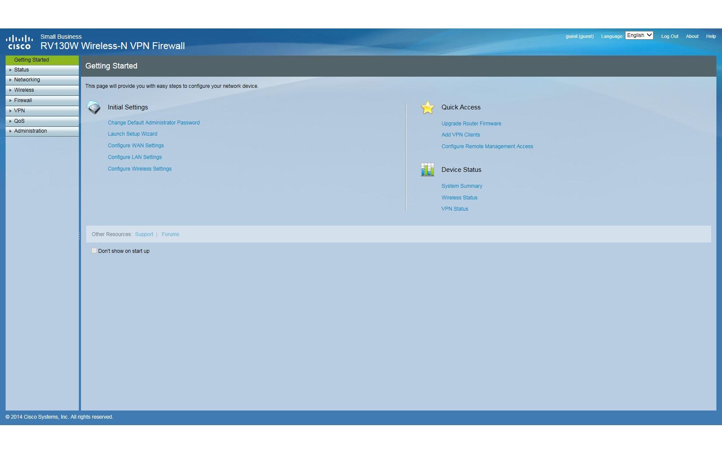Open Wireless Status link
The height and width of the screenshot is (454, 722).
click(x=459, y=198)
